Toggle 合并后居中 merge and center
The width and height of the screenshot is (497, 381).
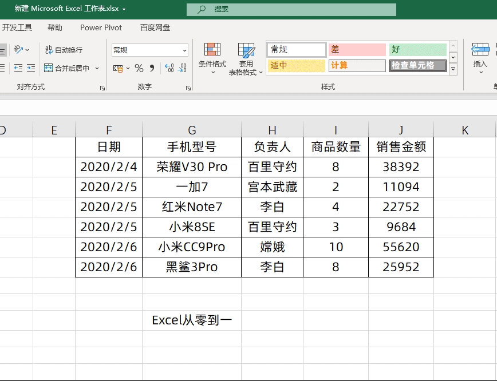point(67,68)
